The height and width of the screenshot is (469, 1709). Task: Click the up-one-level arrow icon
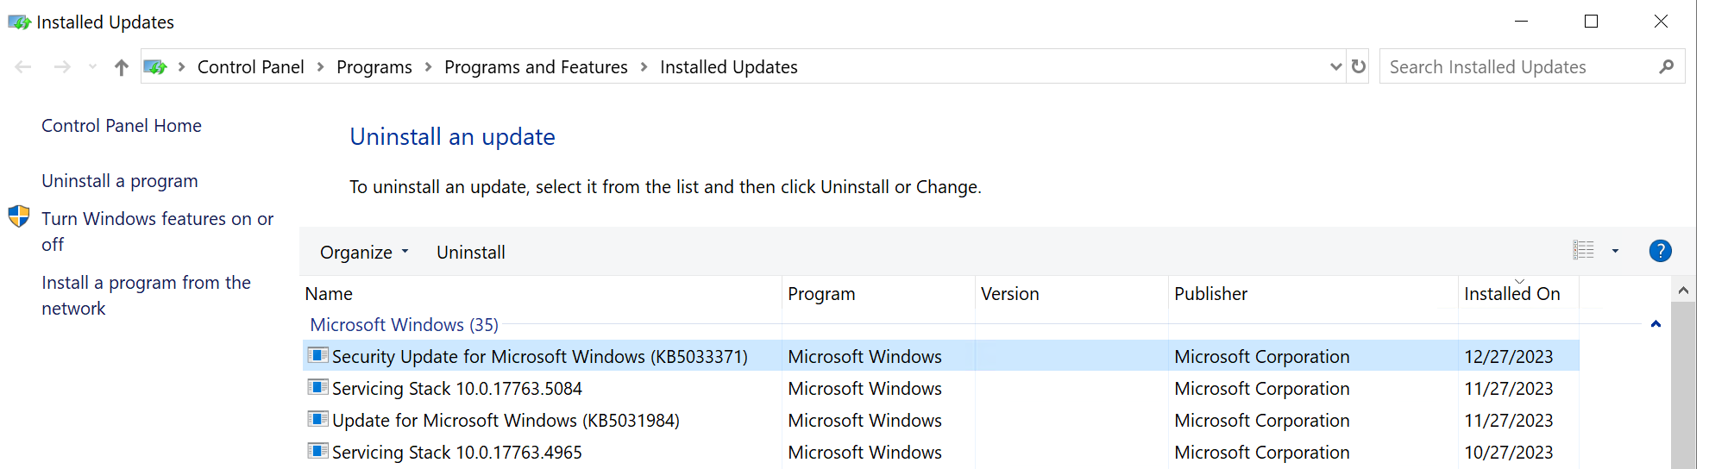tap(122, 67)
